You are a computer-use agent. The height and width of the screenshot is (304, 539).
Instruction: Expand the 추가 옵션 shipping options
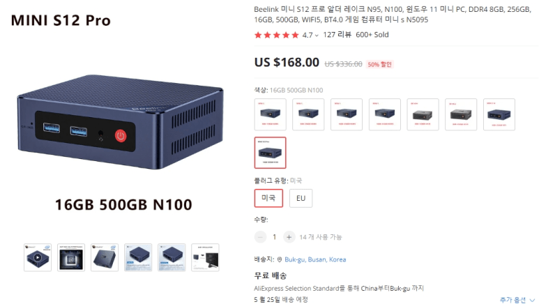[x=517, y=300]
